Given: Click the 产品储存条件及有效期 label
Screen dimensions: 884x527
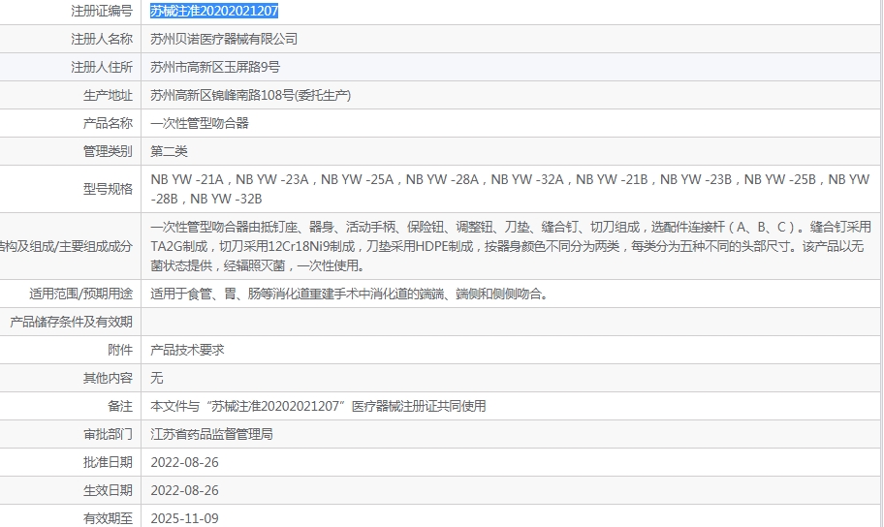Looking at the screenshot, I should 71,322.
